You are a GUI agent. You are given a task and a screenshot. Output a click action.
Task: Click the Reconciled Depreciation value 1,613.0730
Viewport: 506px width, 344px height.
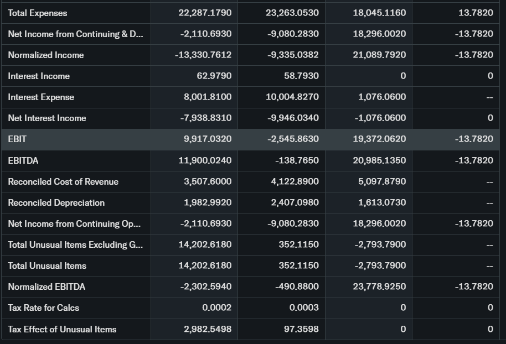[x=381, y=202]
